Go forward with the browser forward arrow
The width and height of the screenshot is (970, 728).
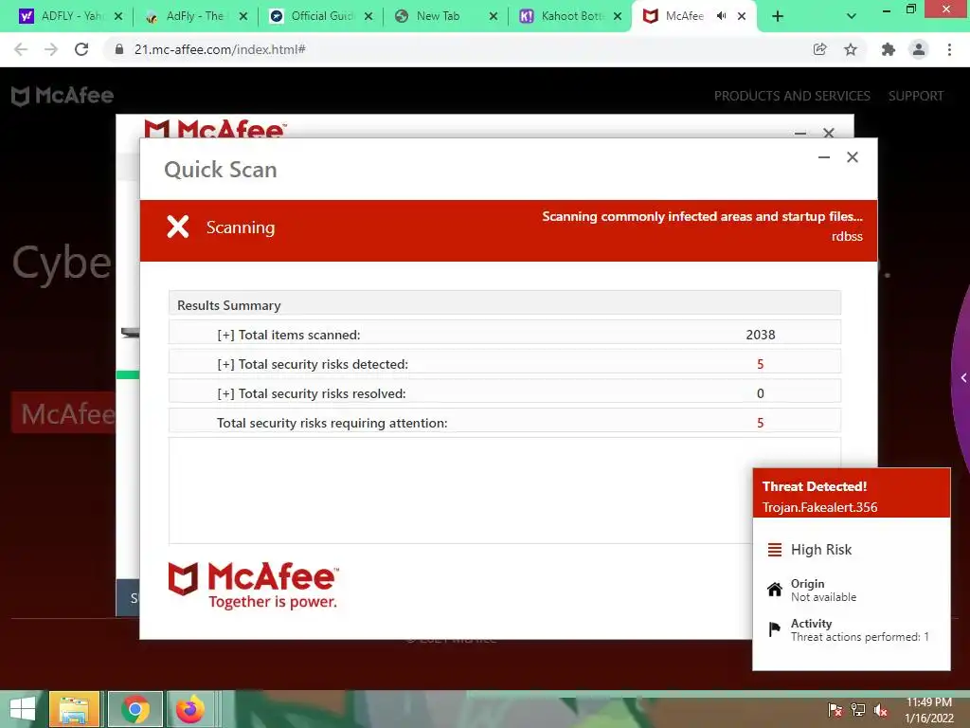tap(51, 49)
